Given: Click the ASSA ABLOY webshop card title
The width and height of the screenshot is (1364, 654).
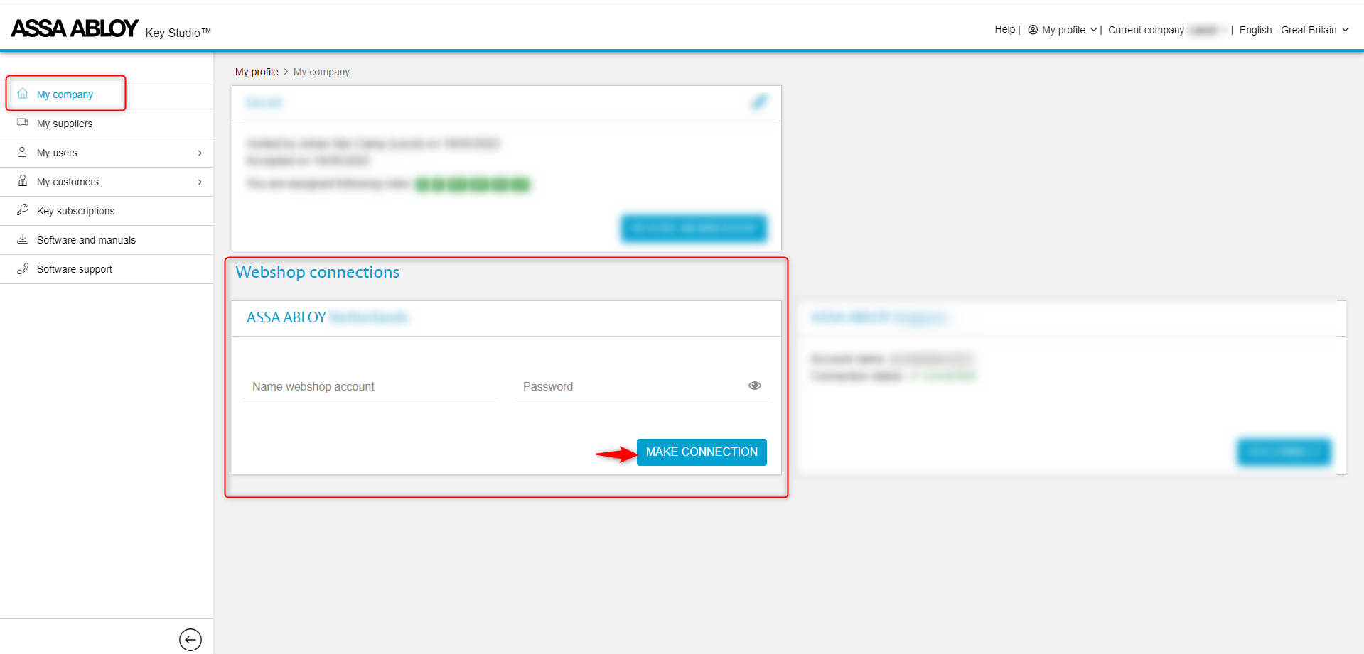Looking at the screenshot, I should point(328,317).
